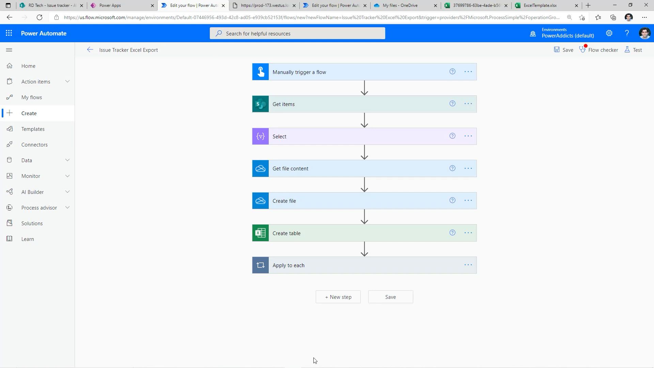Click Test in the top command bar
654x368 pixels.
tap(633, 50)
